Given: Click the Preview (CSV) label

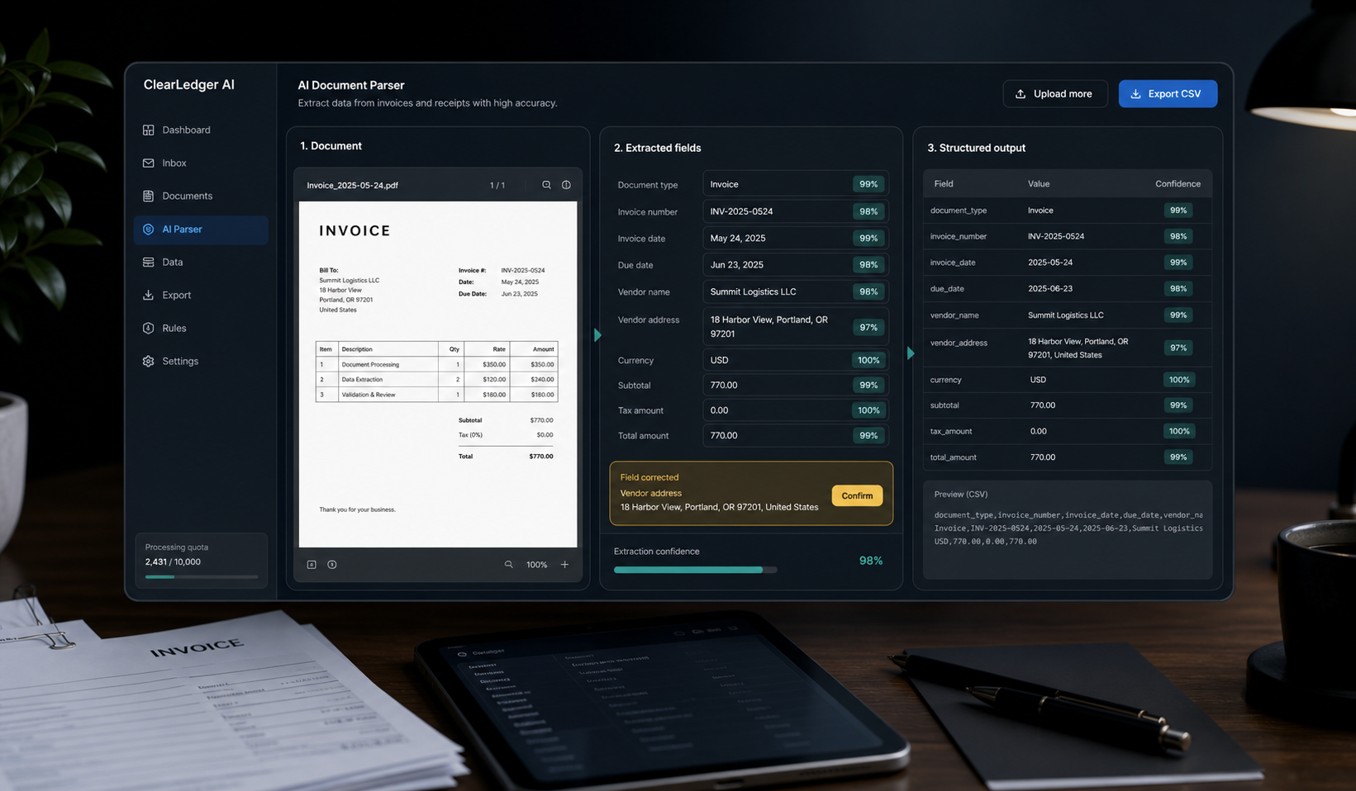Looking at the screenshot, I should pyautogui.click(x=961, y=495).
